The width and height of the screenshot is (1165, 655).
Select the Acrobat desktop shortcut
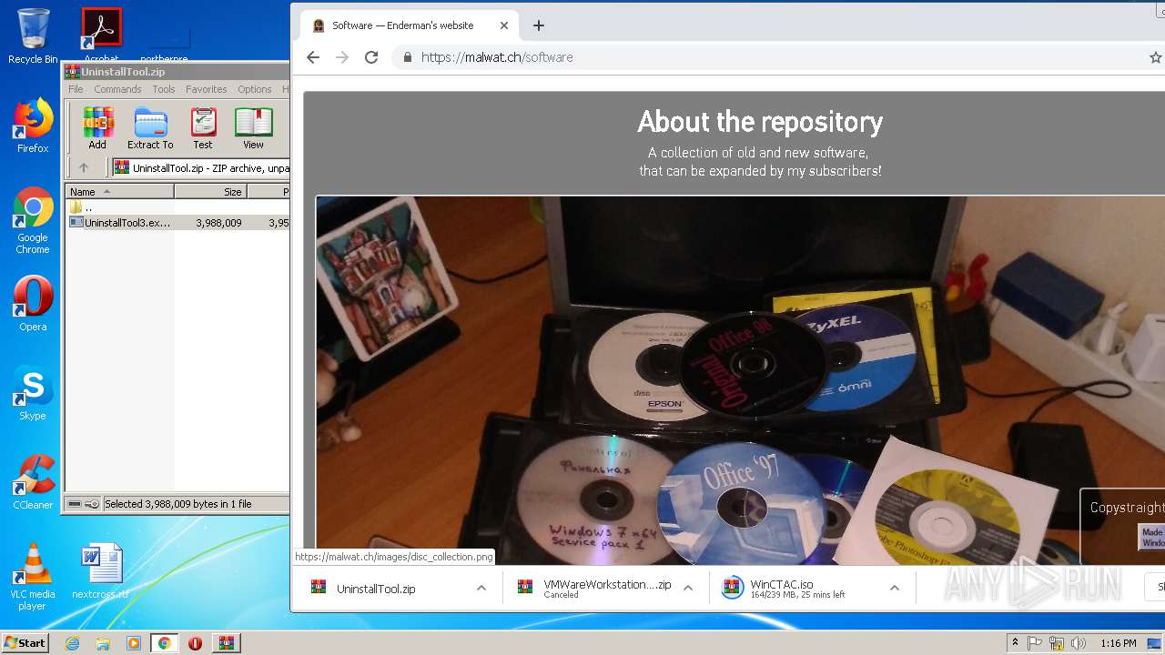(101, 35)
